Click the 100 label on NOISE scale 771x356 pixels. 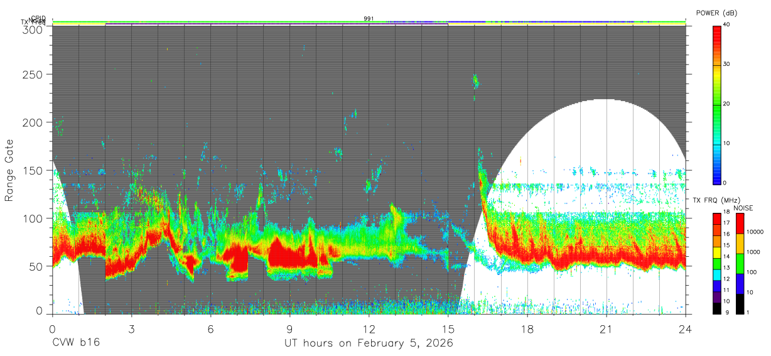752,272
